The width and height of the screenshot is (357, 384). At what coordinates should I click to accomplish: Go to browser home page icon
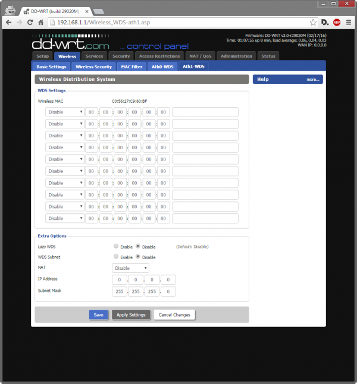pyautogui.click(x=41, y=22)
